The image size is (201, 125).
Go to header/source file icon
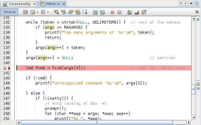point(144,12)
